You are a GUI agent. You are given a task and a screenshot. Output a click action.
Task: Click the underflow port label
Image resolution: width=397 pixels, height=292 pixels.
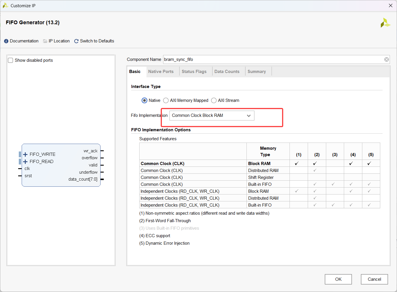pos(88,172)
